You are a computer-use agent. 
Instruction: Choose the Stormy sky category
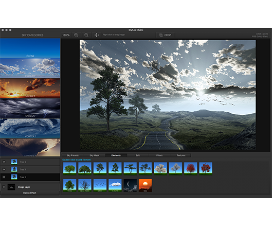point(30,108)
